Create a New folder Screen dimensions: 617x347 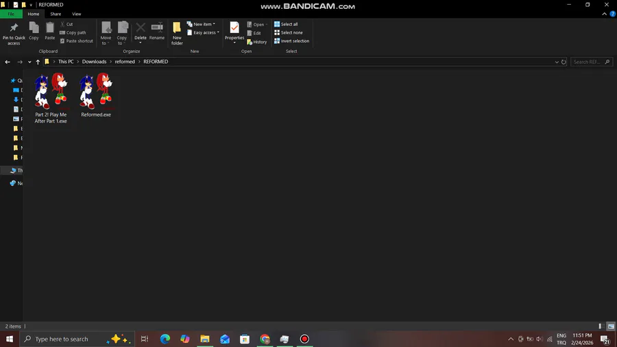pos(177,34)
